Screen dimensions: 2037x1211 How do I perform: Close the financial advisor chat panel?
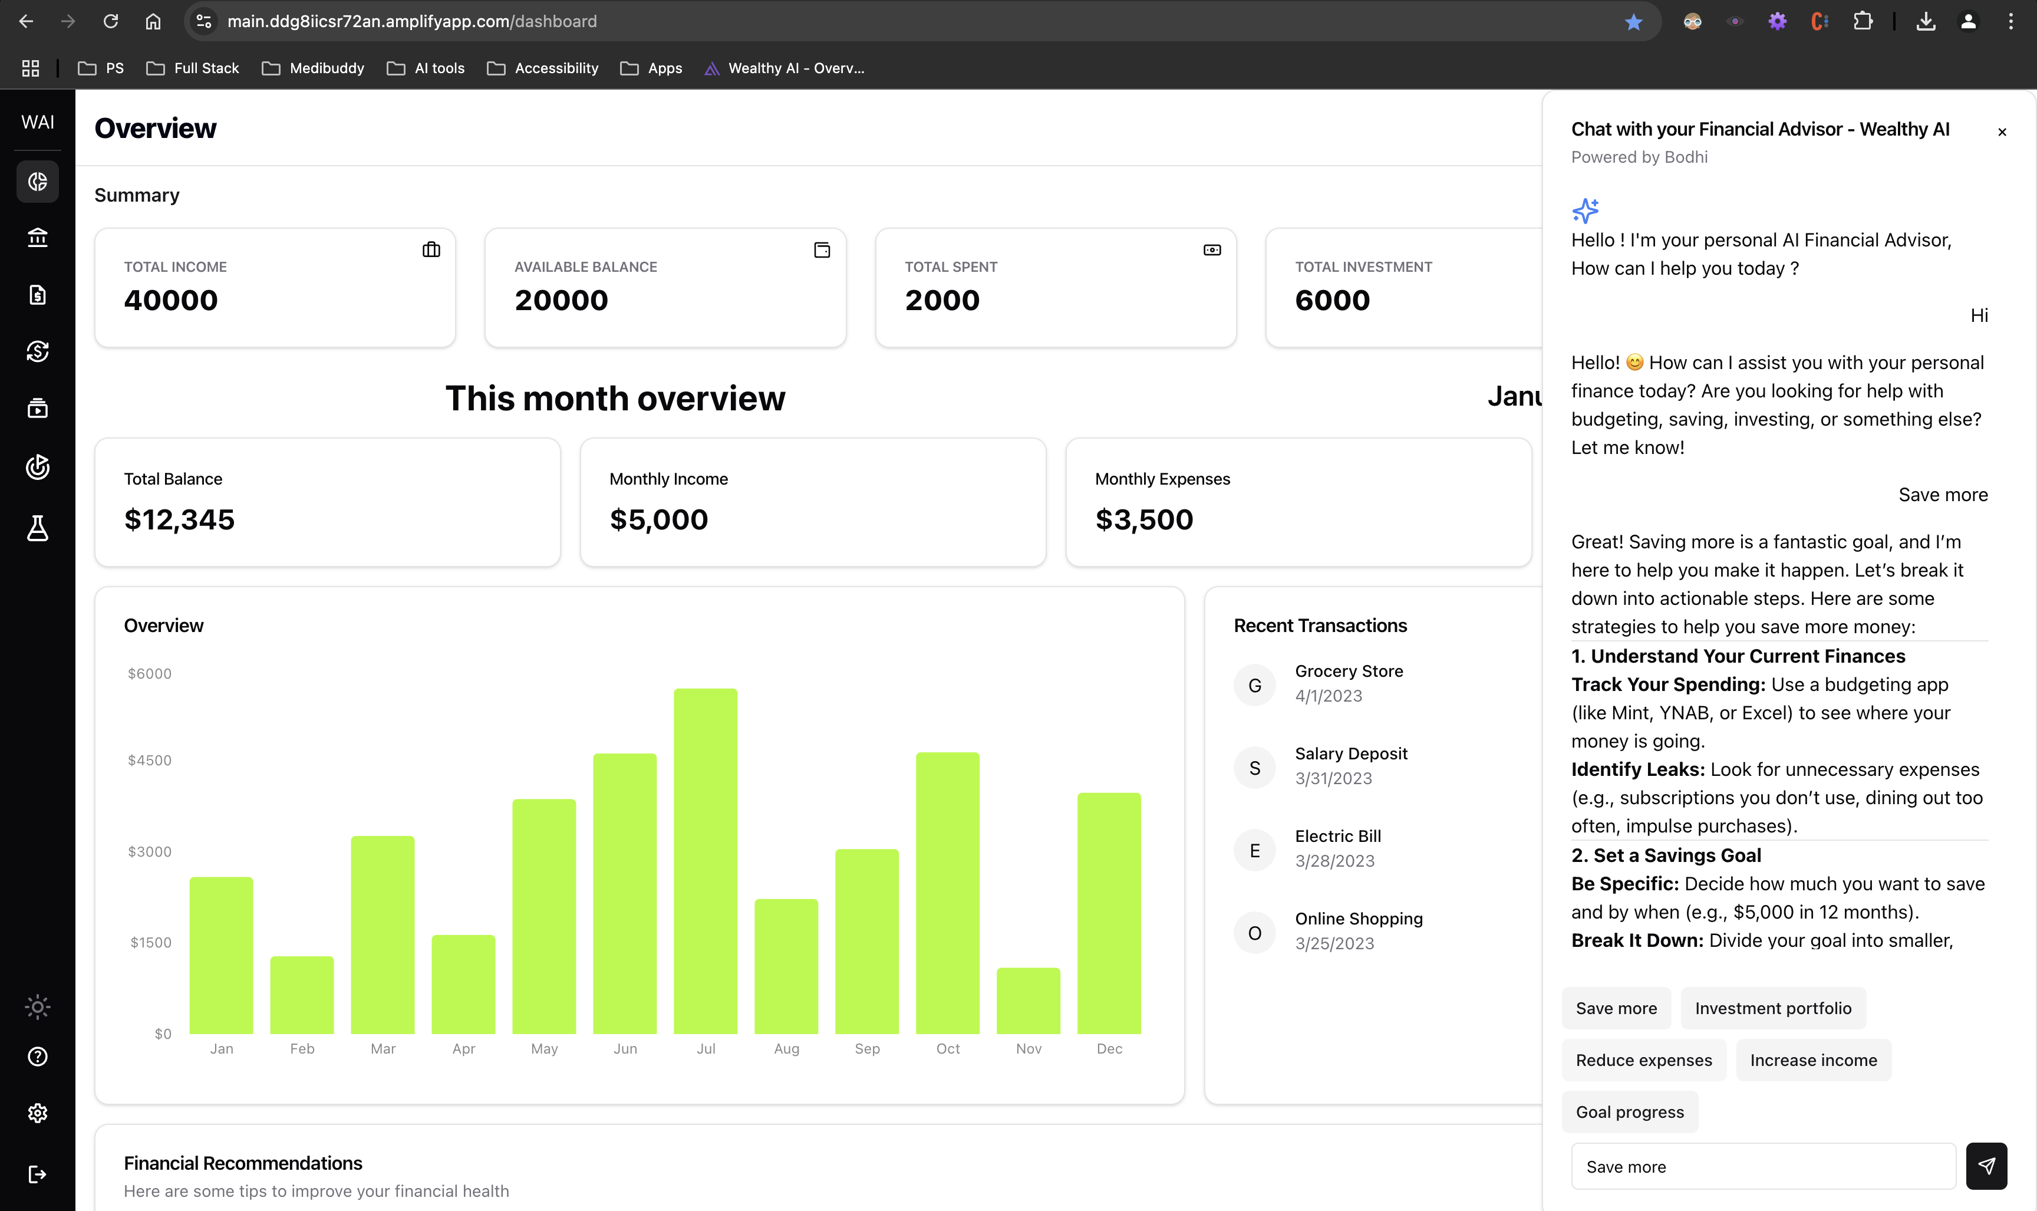click(2001, 132)
